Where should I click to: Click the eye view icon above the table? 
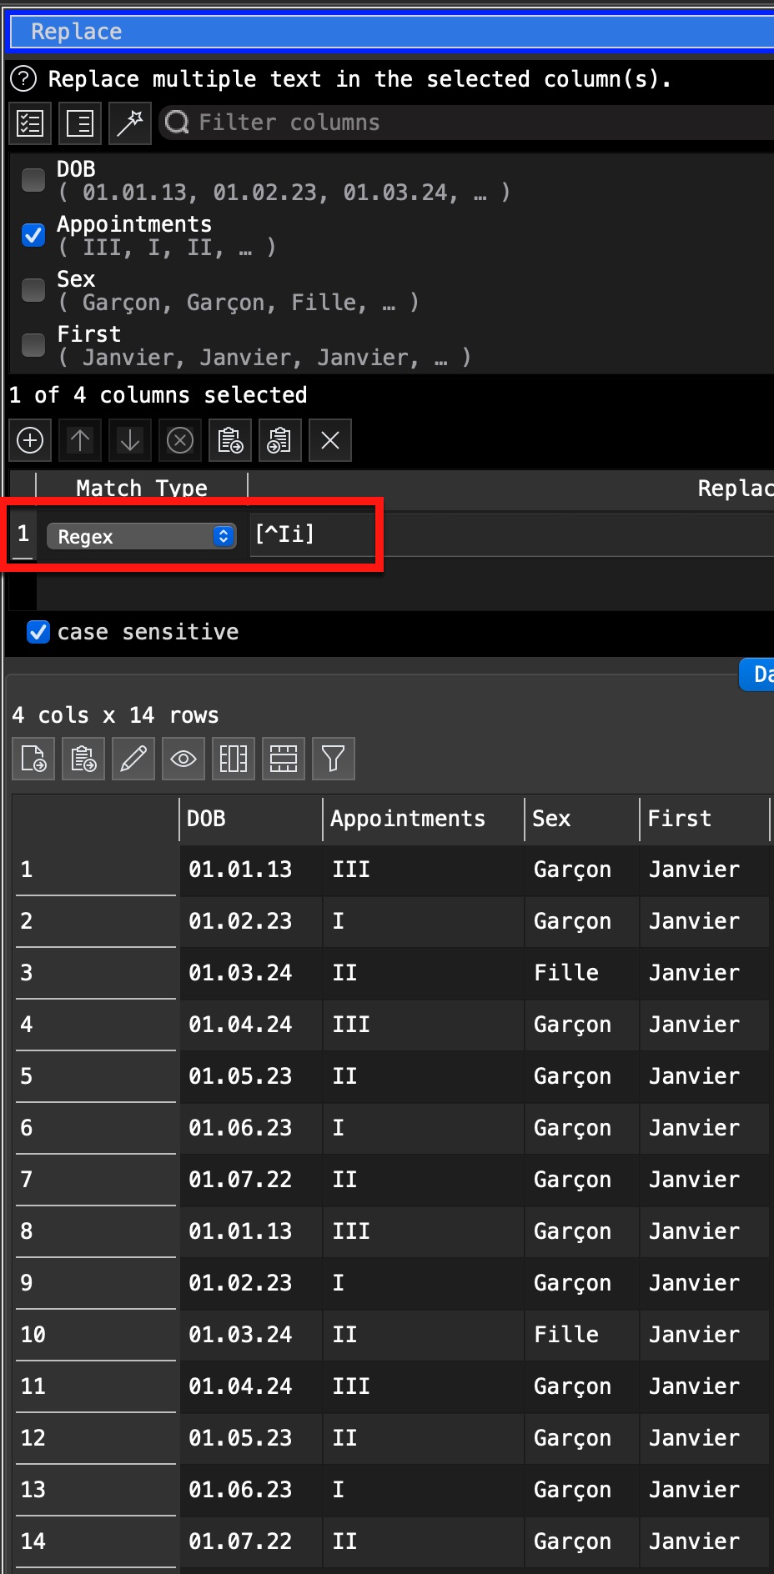[x=183, y=759]
